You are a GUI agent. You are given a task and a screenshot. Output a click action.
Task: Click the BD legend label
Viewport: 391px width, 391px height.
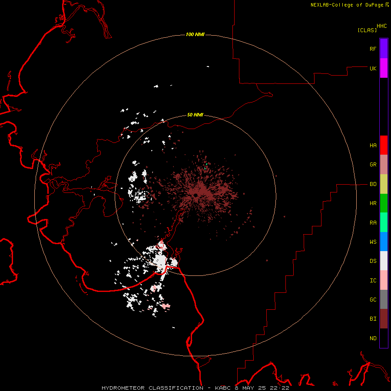coord(373,184)
